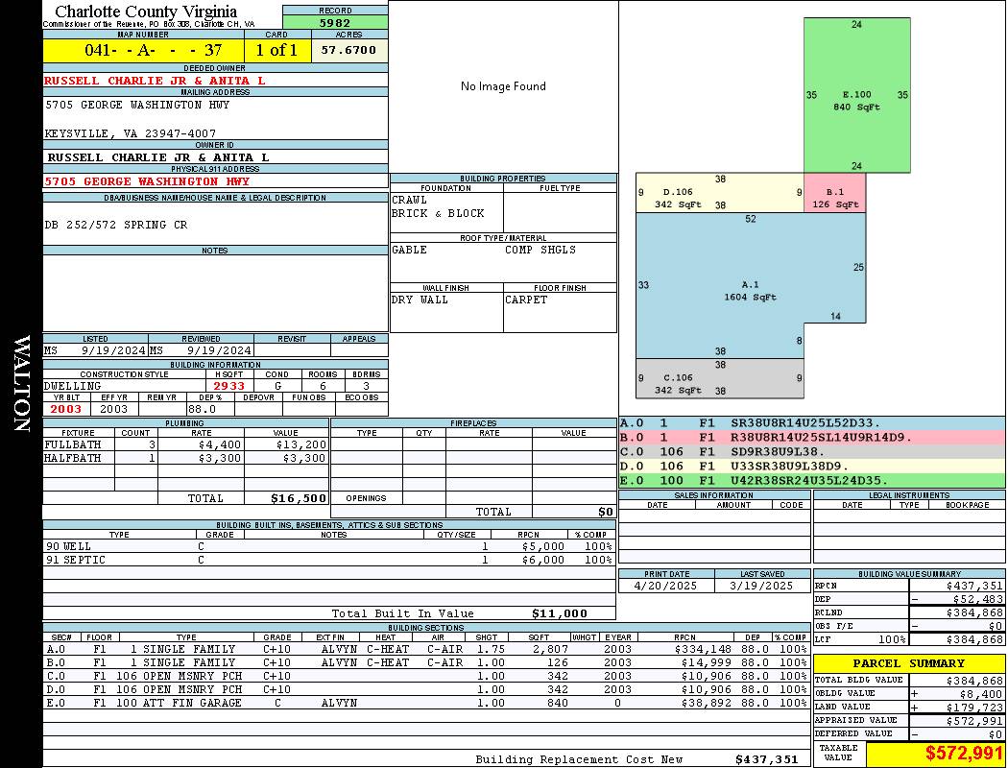Select the 91 SEPTIC built-in row
This screenshot has height=768, width=1008.
(x=329, y=560)
